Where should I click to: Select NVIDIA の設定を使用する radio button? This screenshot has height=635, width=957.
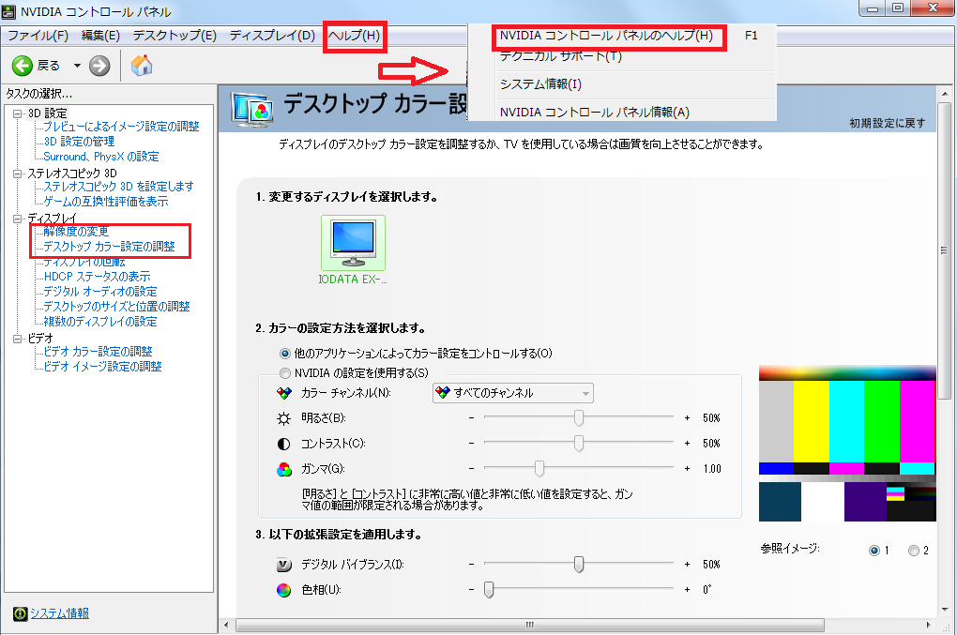[x=285, y=372]
